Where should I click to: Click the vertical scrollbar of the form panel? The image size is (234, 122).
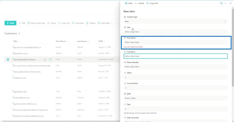tap(233, 47)
